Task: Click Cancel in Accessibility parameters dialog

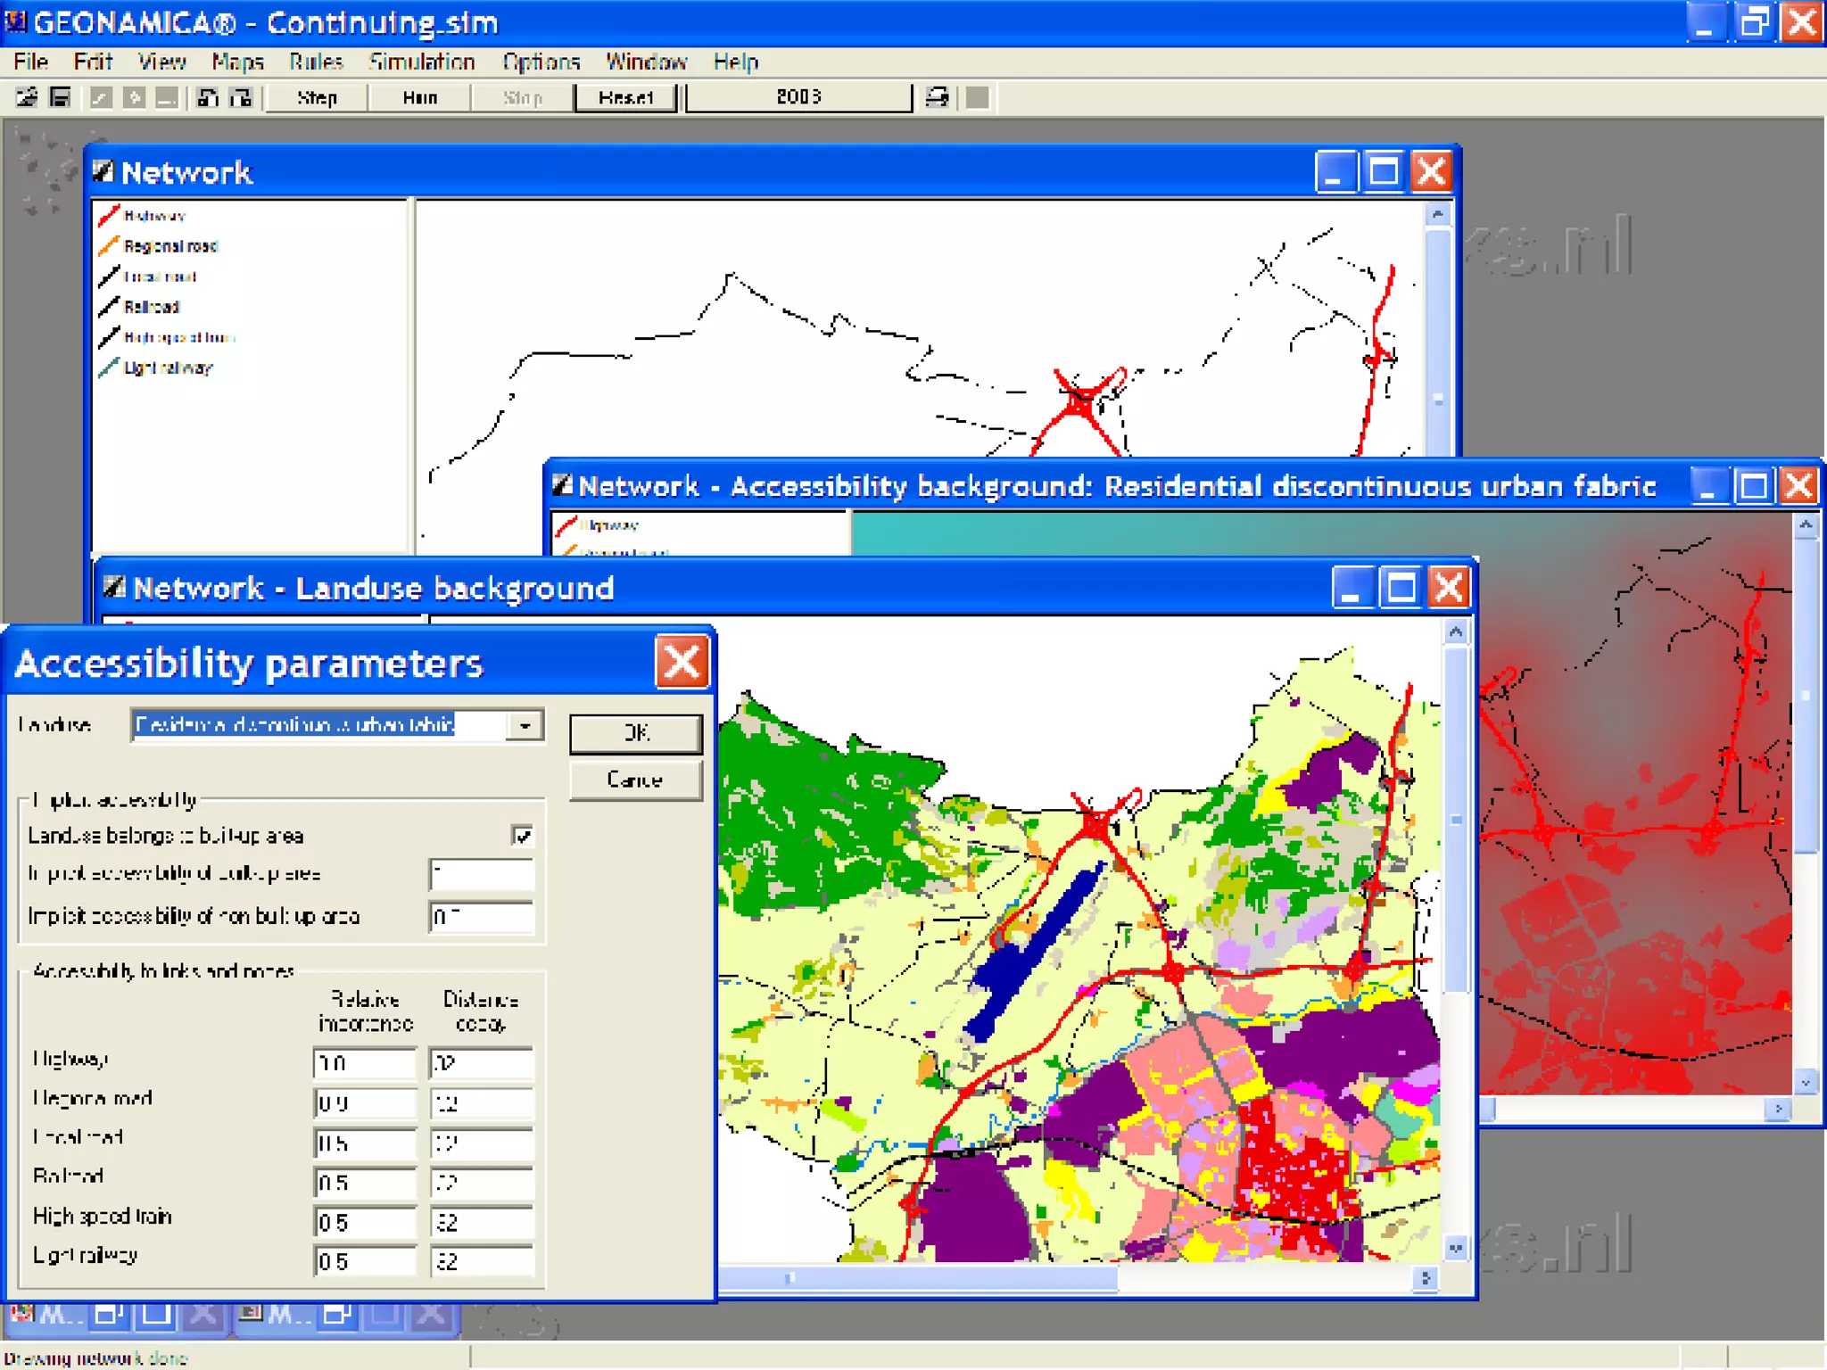Action: click(635, 780)
